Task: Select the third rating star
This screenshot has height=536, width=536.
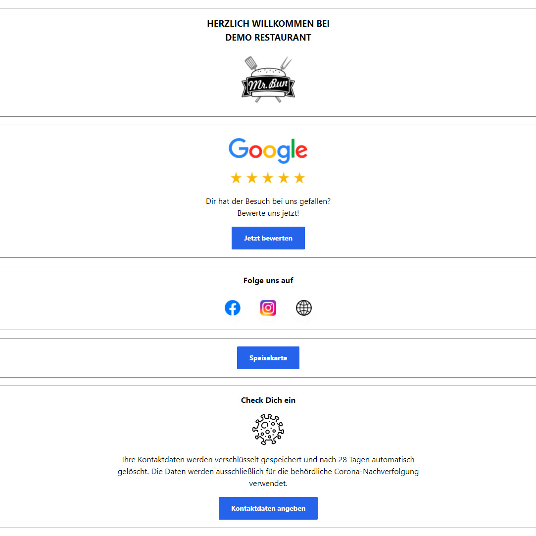Action: tap(268, 178)
